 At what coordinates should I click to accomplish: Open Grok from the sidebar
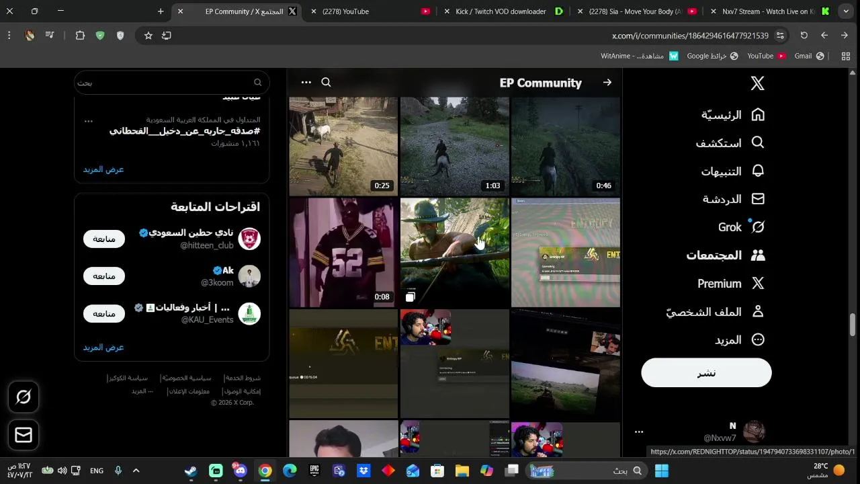pos(741,227)
